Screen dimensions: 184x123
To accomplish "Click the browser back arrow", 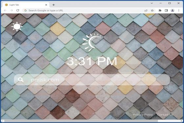I will [5, 10].
